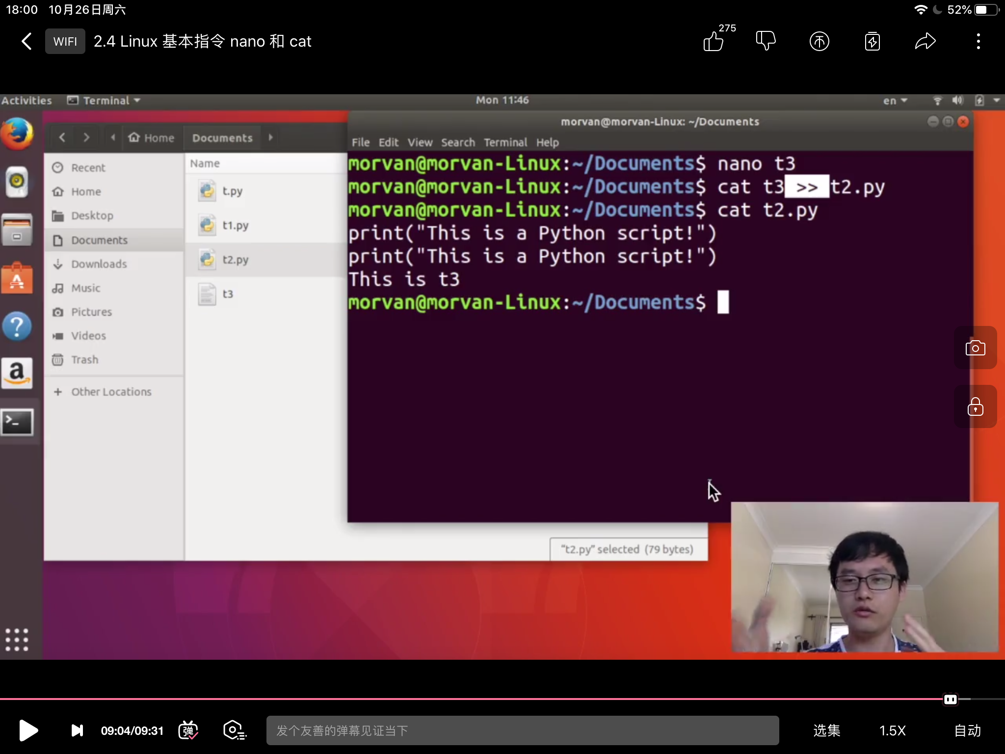Toggle danmaku comments on or off

(x=188, y=730)
